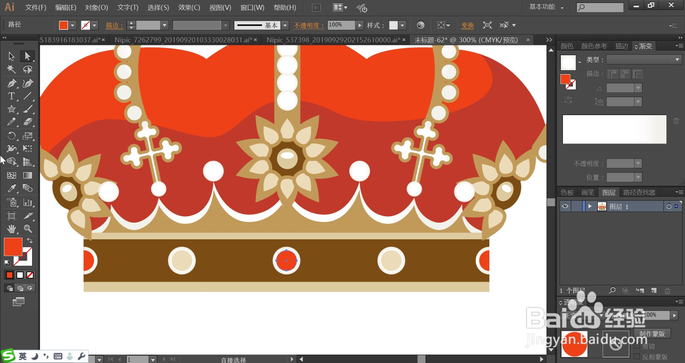Image resolution: width=685 pixels, height=363 pixels.
Task: Open 基本功能 workspace switcher
Action: click(x=547, y=7)
